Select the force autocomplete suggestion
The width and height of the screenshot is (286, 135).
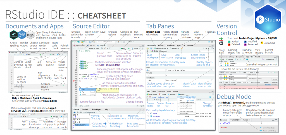(87, 95)
